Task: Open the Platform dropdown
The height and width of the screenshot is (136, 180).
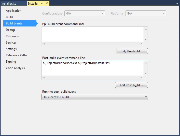Action: click(x=146, y=13)
